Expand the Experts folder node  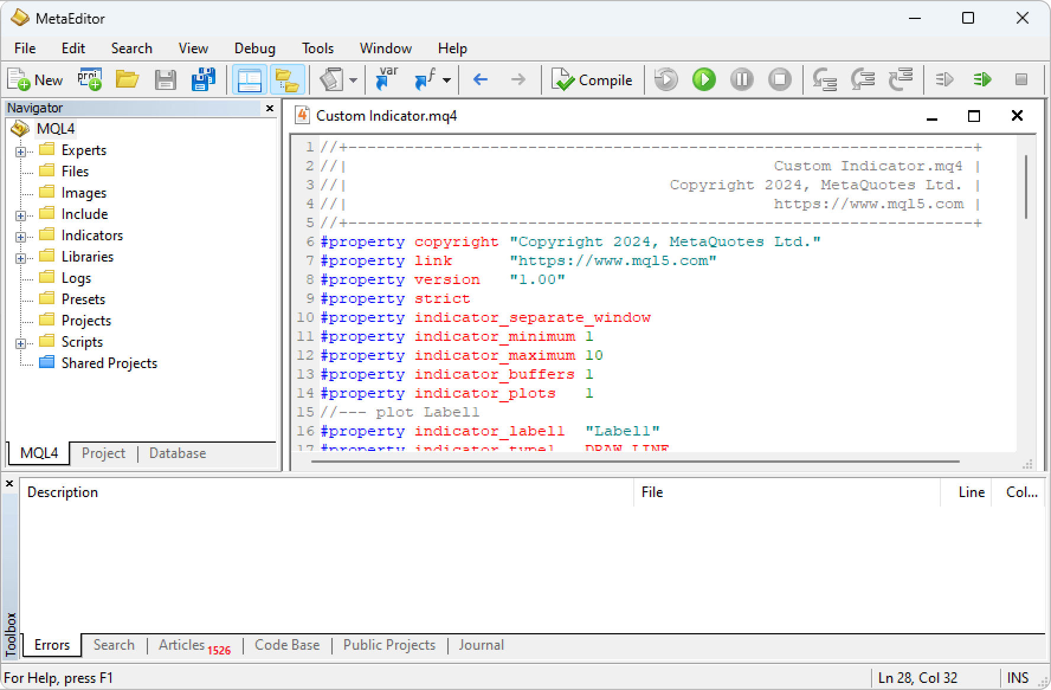(21, 152)
